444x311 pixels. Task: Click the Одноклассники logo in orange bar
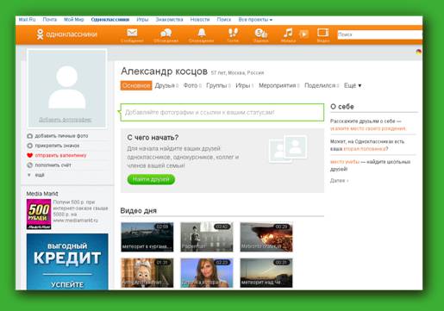click(66, 34)
